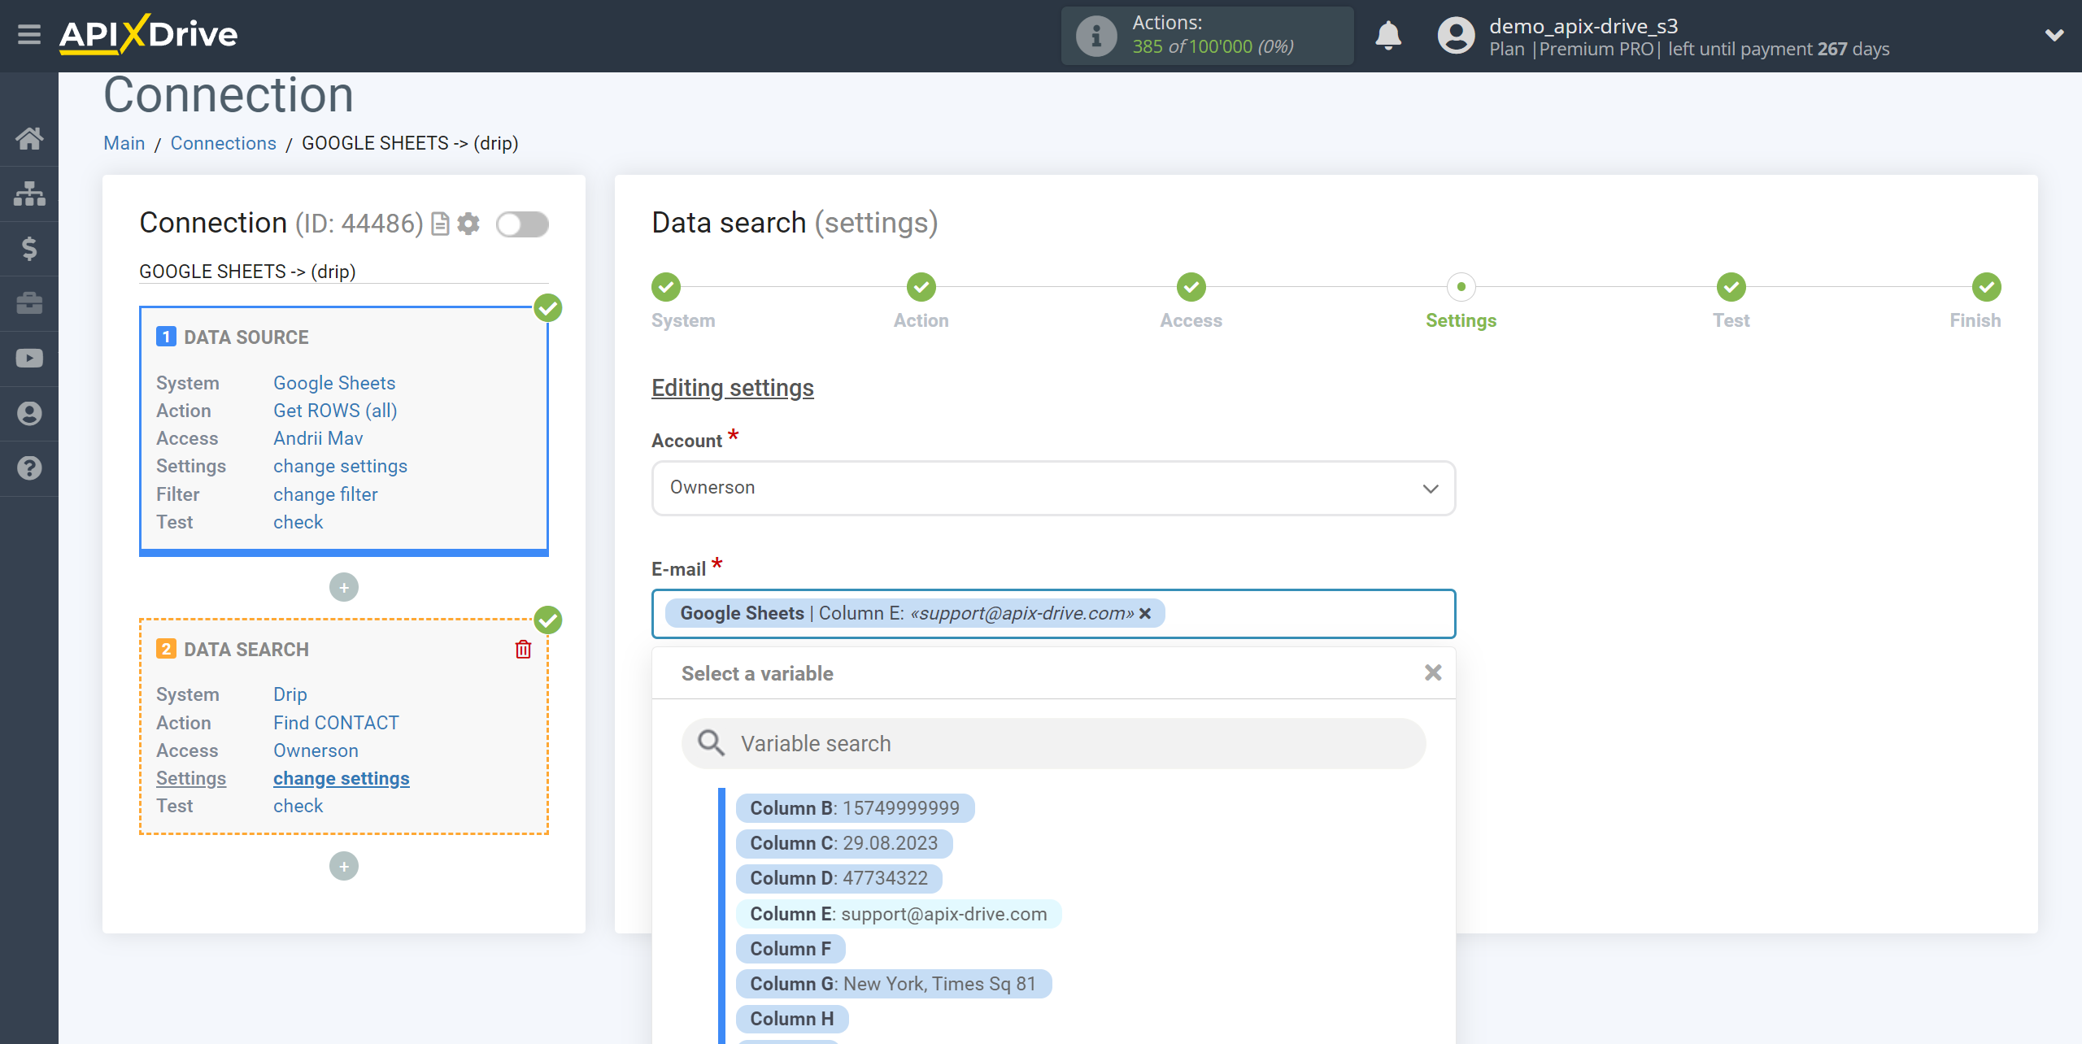Click change settings in Data Search

pyautogui.click(x=342, y=778)
